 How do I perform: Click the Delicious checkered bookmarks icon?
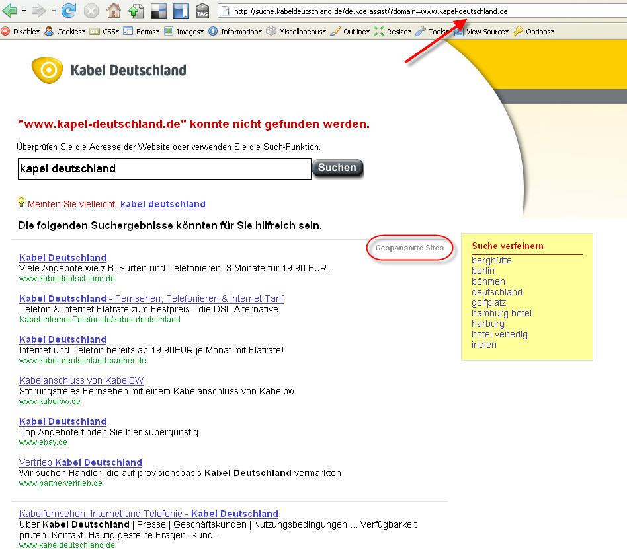[x=159, y=11]
